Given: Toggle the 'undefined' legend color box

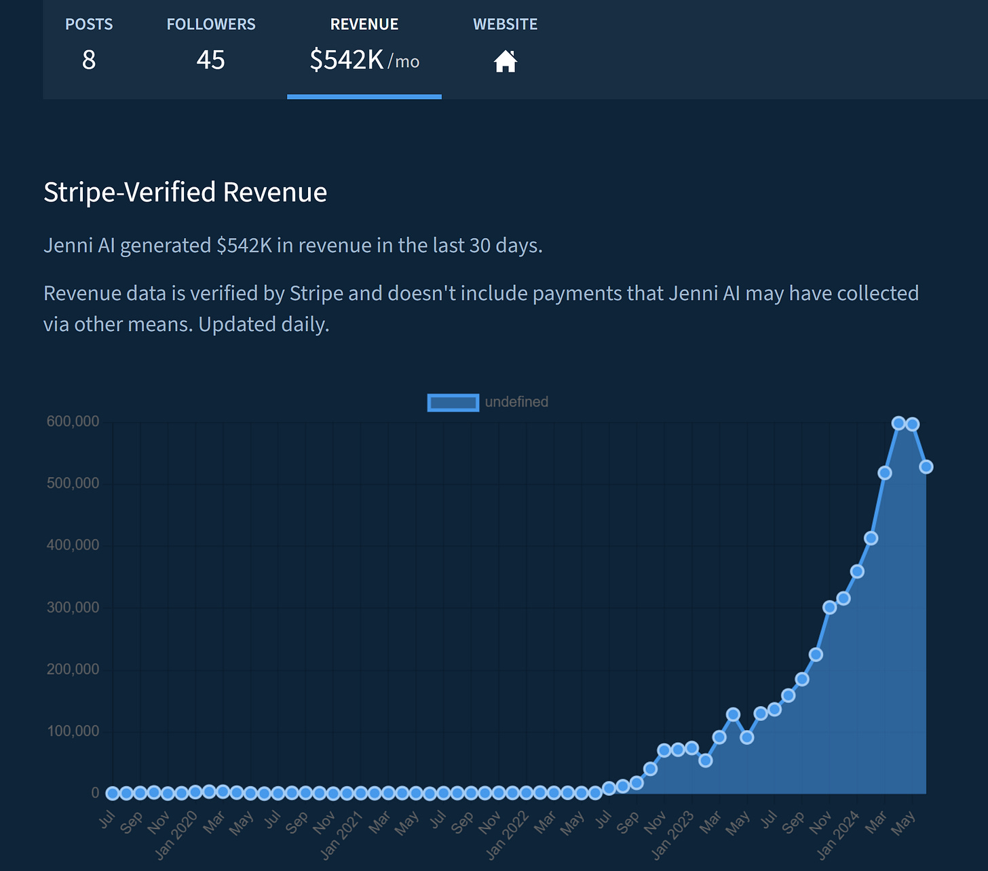Looking at the screenshot, I should pyautogui.click(x=453, y=402).
